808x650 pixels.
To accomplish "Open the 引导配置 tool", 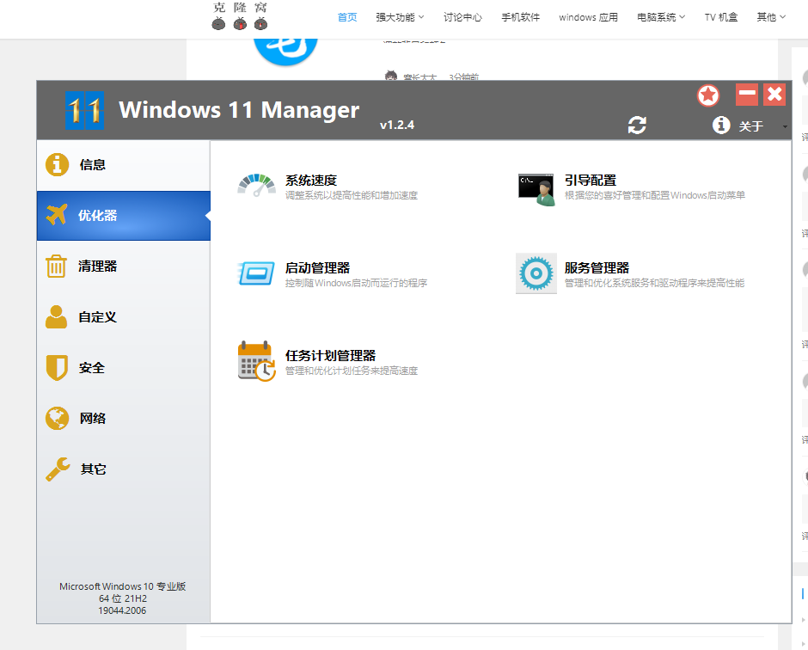I will click(x=591, y=181).
